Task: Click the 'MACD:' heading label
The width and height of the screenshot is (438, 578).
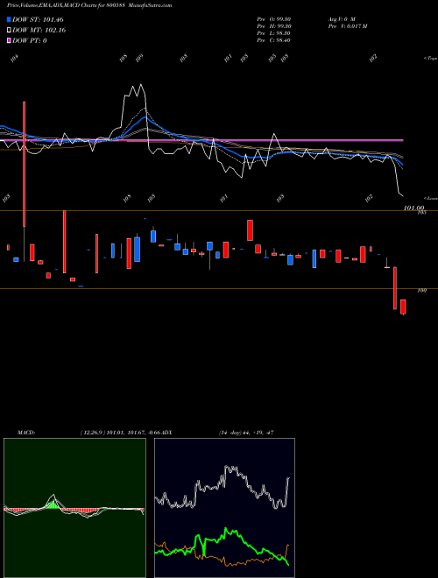Action: tap(26, 433)
